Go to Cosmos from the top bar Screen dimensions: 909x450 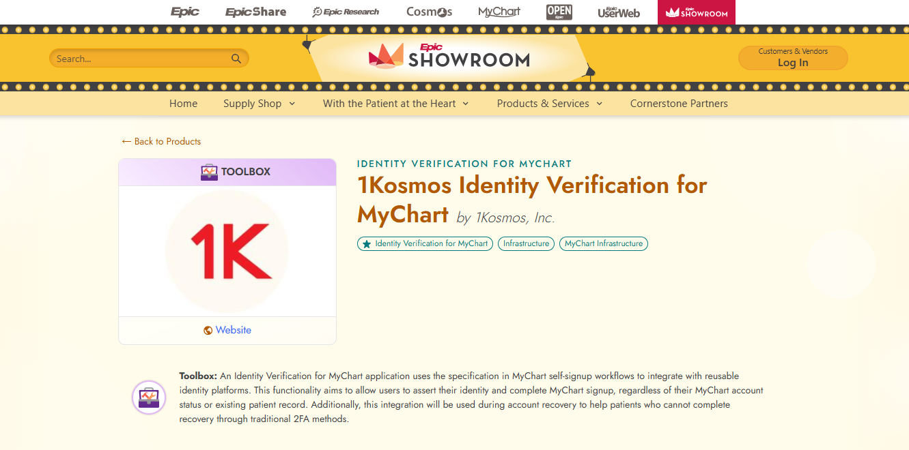coord(429,12)
